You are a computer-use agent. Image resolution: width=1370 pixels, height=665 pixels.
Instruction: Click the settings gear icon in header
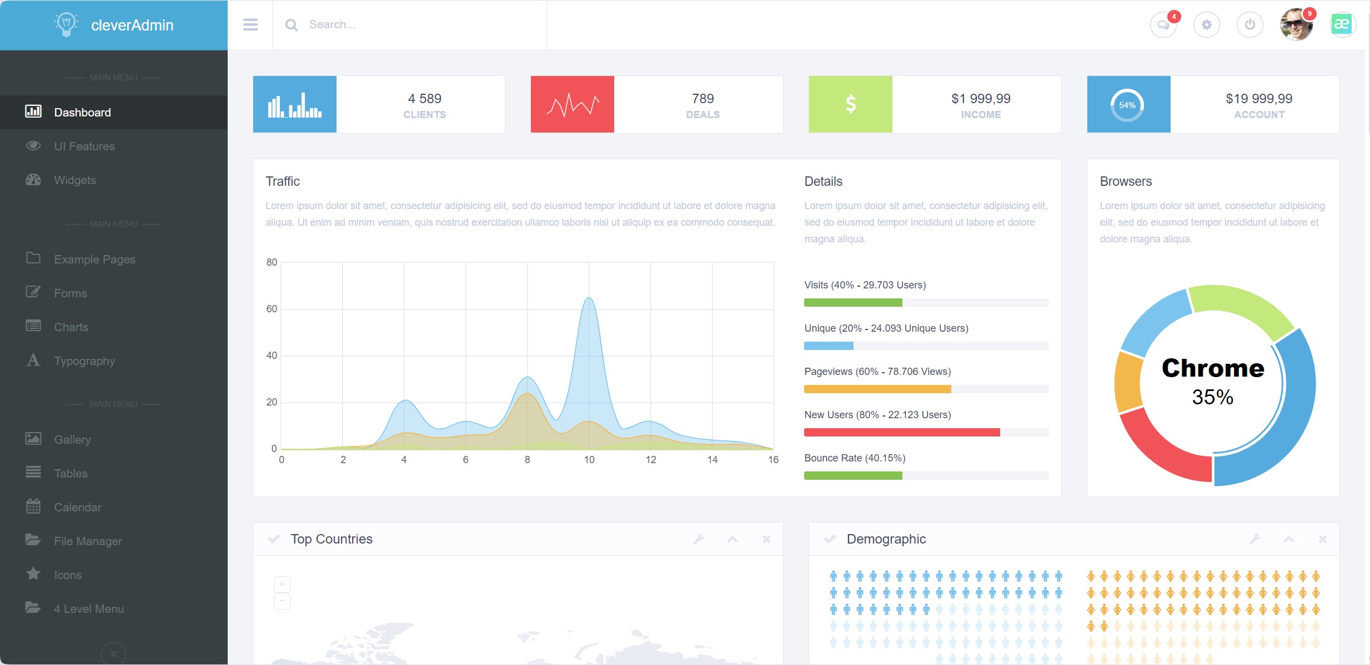tap(1206, 25)
